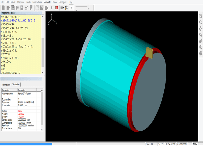The height and width of the screenshot is (146, 203).
Task: Click the second Parameter column header
Action: point(26,90)
